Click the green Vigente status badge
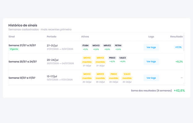The height and width of the screenshot is (123, 193). pyautogui.click(x=14, y=49)
